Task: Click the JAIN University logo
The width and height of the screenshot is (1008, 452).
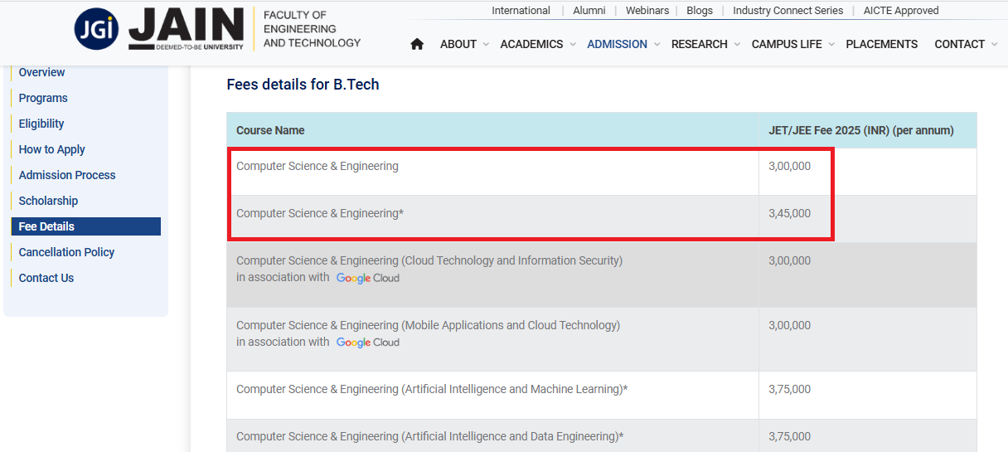Action: [x=187, y=30]
